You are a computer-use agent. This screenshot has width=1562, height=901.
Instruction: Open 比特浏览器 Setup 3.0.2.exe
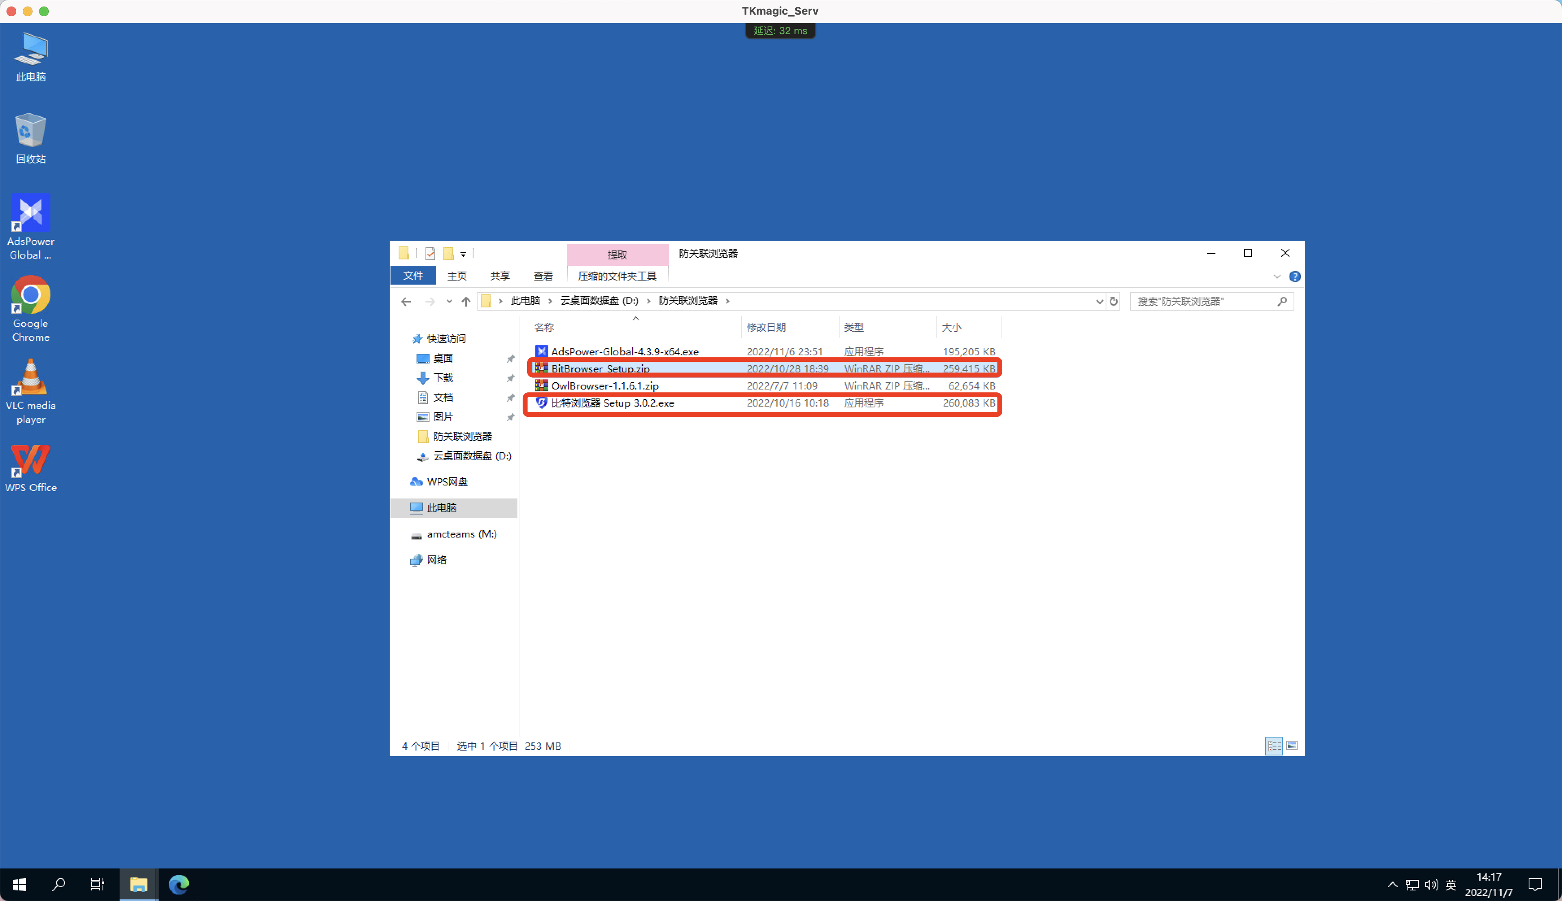coord(612,403)
